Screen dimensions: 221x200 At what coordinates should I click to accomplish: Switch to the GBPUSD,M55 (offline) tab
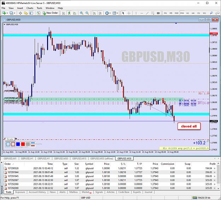[x=101, y=159]
